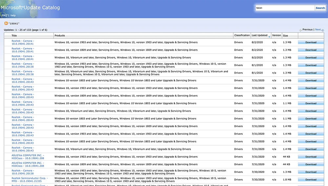Screen dimensions: 328x186
Task: Focus the search box containing 19041
Action: (284, 8)
